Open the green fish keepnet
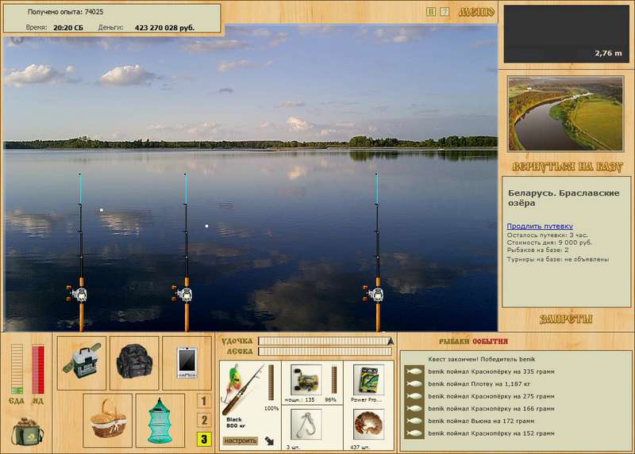This screenshot has height=454, width=635. coord(160,421)
